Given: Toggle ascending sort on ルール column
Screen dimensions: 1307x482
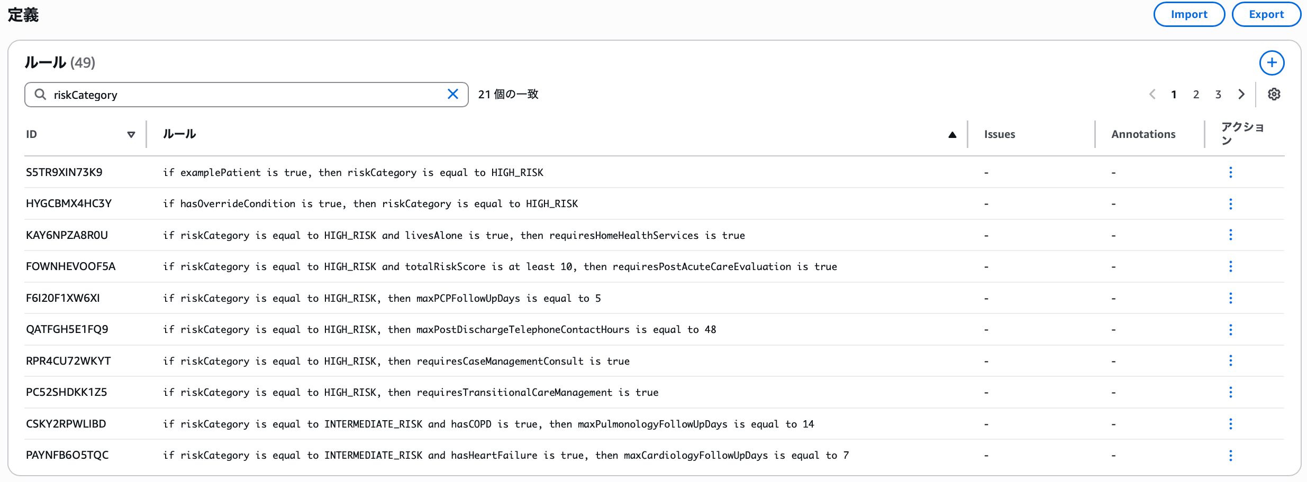Looking at the screenshot, I should tap(952, 135).
